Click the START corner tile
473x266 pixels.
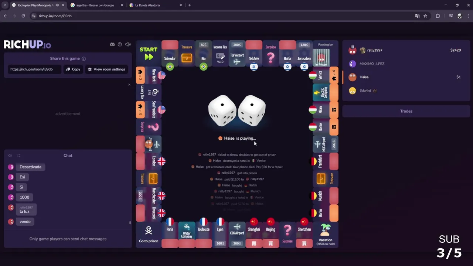click(x=149, y=54)
